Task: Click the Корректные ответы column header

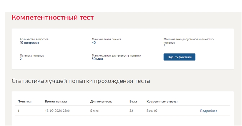Action: click(162, 102)
